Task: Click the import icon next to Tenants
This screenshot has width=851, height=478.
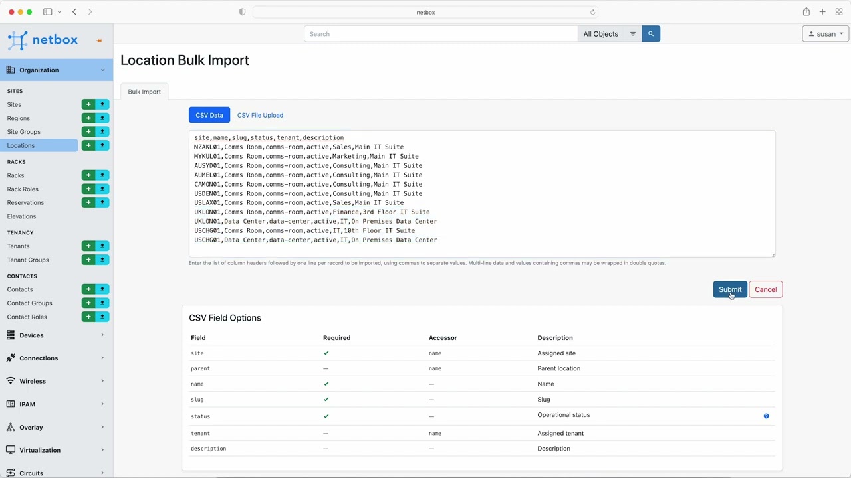Action: pos(102,246)
